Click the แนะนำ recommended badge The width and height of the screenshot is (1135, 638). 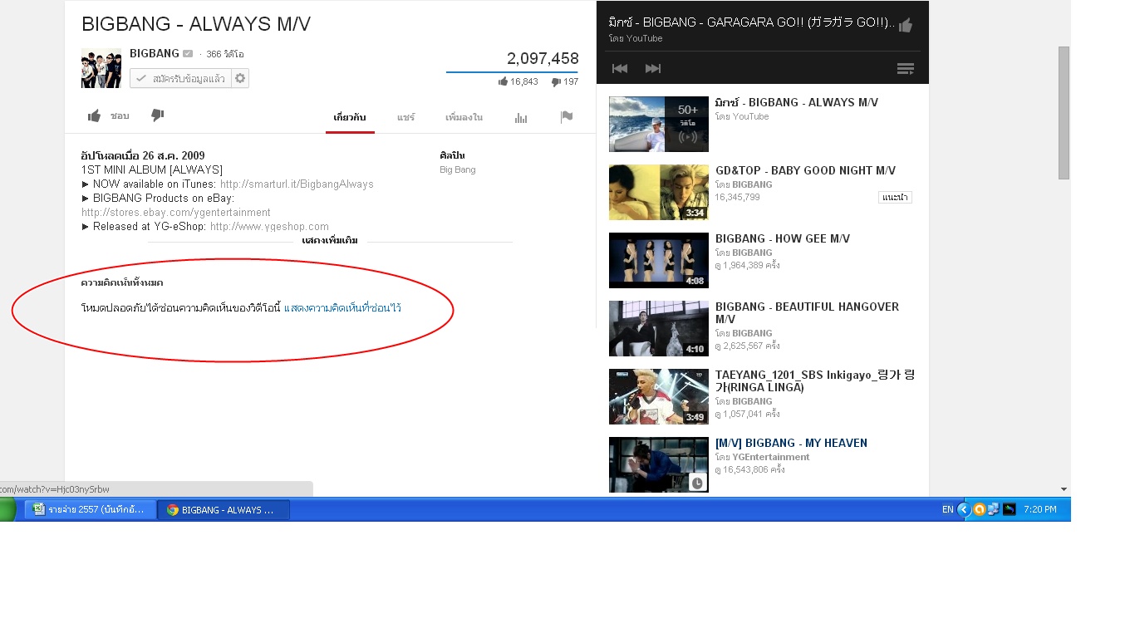895,198
